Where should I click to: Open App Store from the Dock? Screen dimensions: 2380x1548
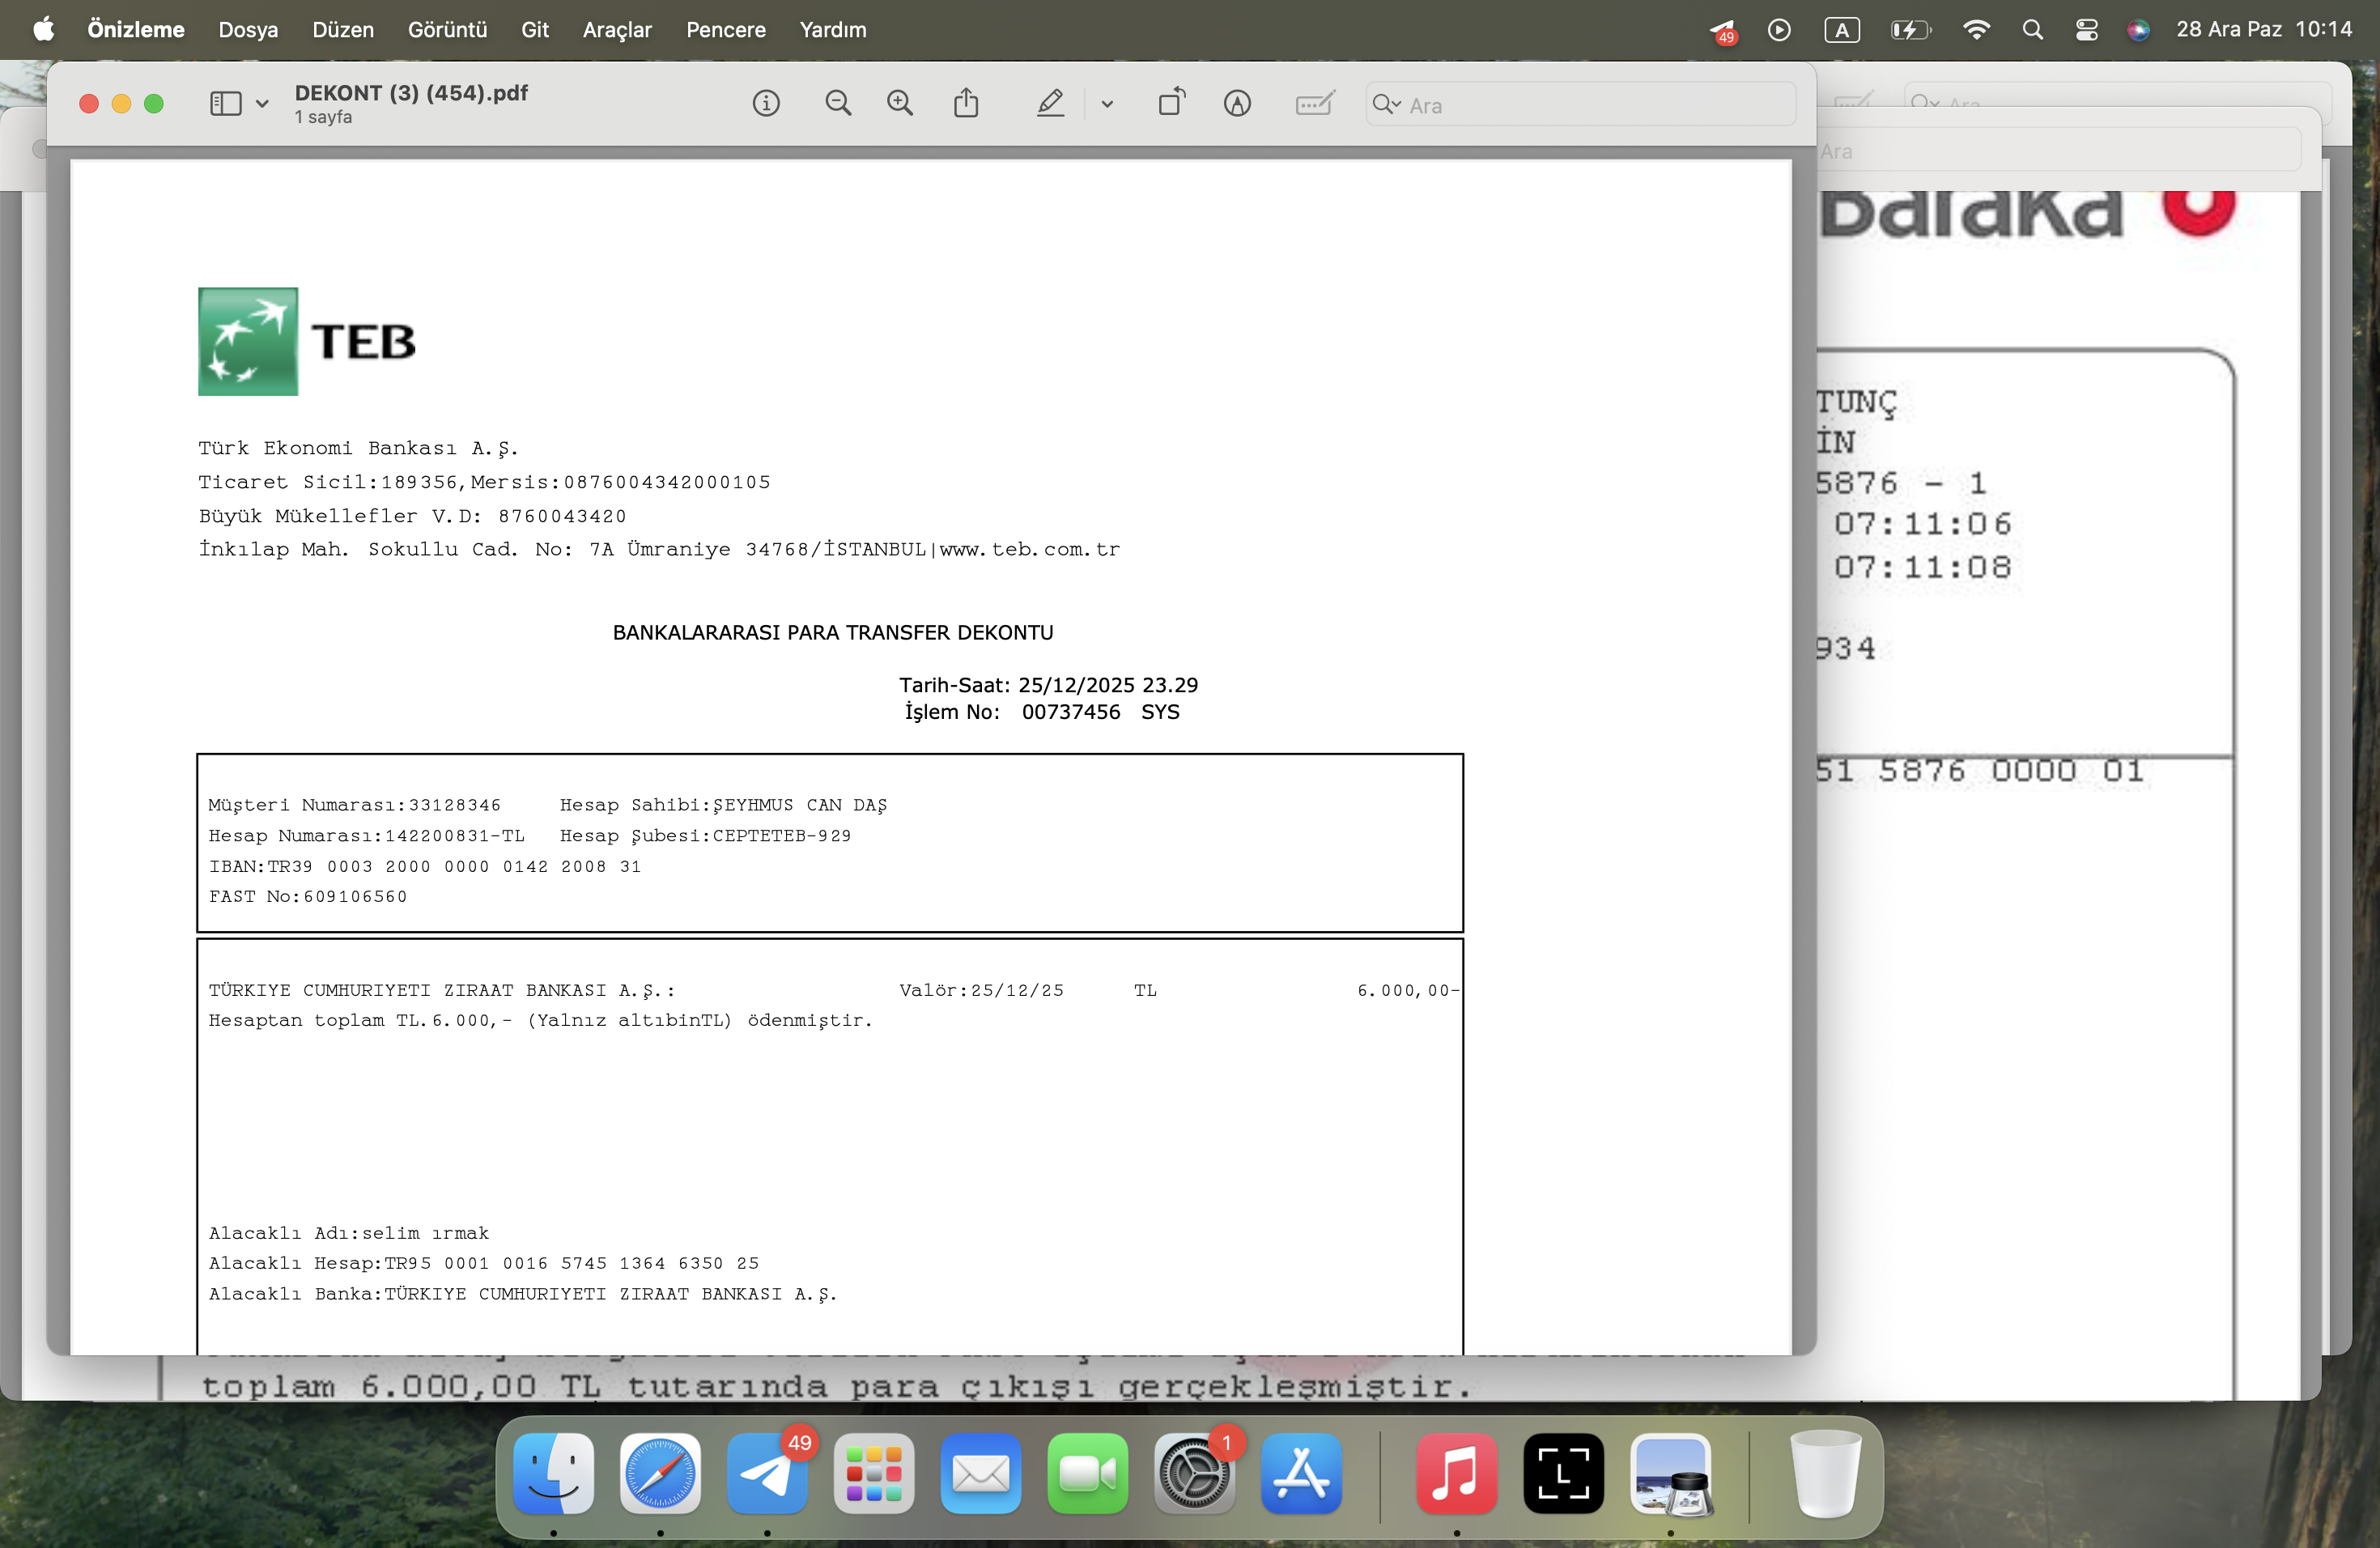(1301, 1473)
